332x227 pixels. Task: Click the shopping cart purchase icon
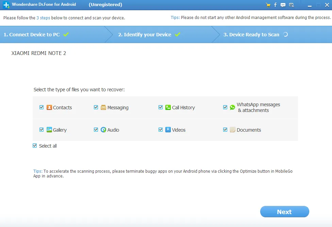[x=268, y=5]
